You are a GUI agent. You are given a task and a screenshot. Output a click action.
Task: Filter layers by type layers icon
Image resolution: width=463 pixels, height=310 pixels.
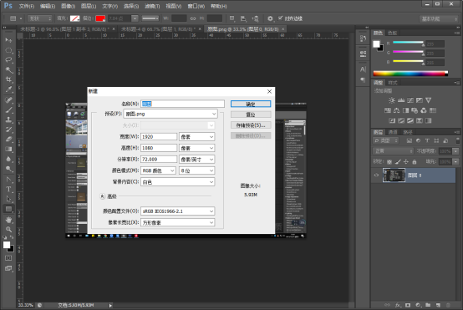[x=427, y=141]
